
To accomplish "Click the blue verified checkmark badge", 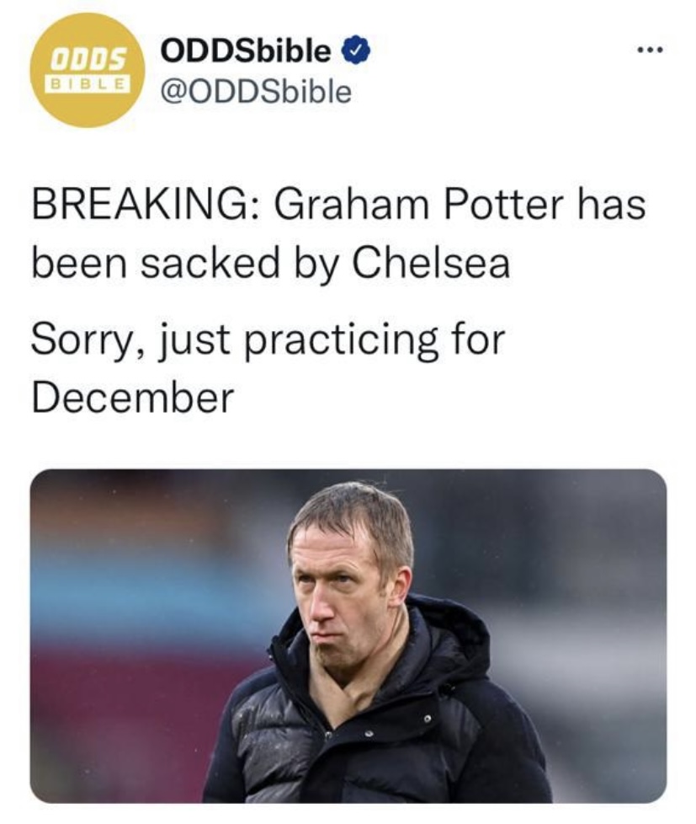I will (356, 51).
